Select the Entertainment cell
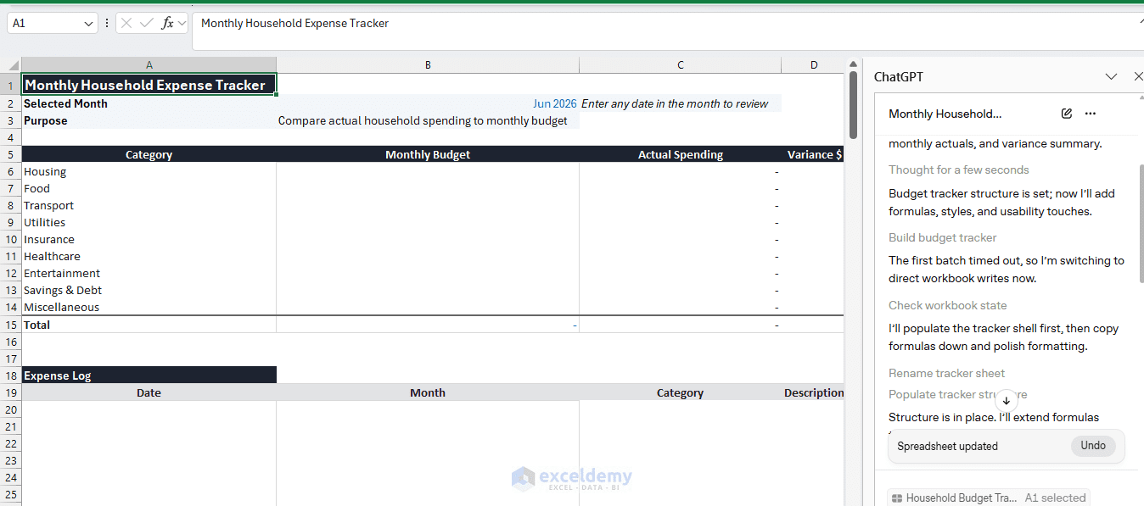The image size is (1144, 506). 149,273
